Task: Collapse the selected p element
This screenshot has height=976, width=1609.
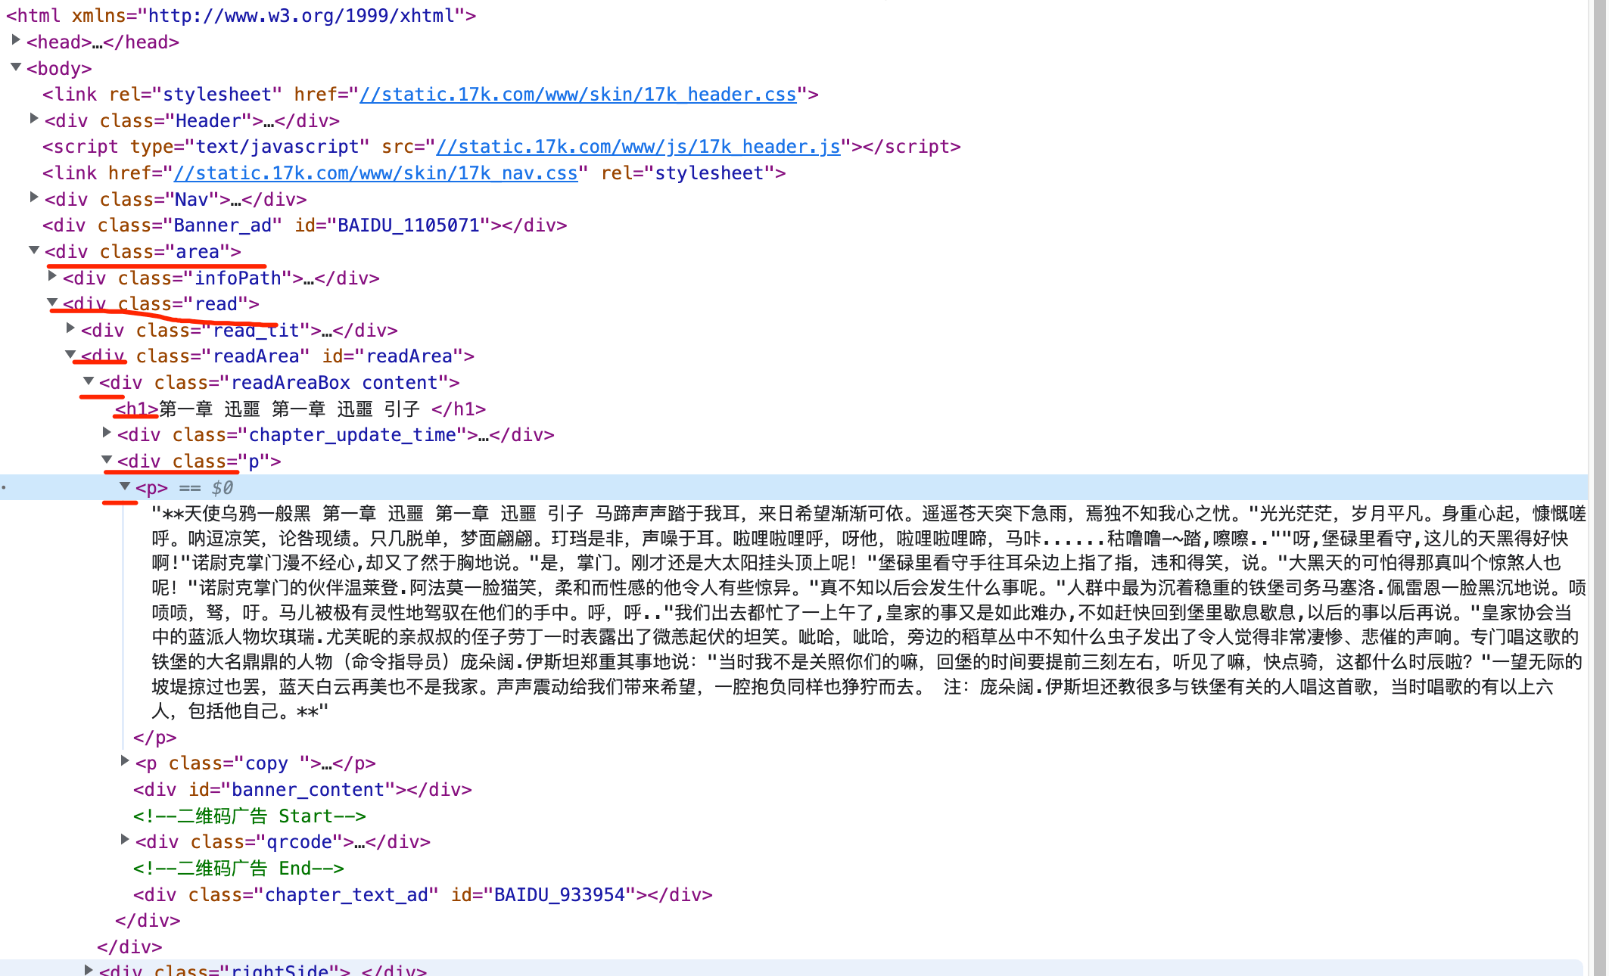Action: (x=125, y=486)
